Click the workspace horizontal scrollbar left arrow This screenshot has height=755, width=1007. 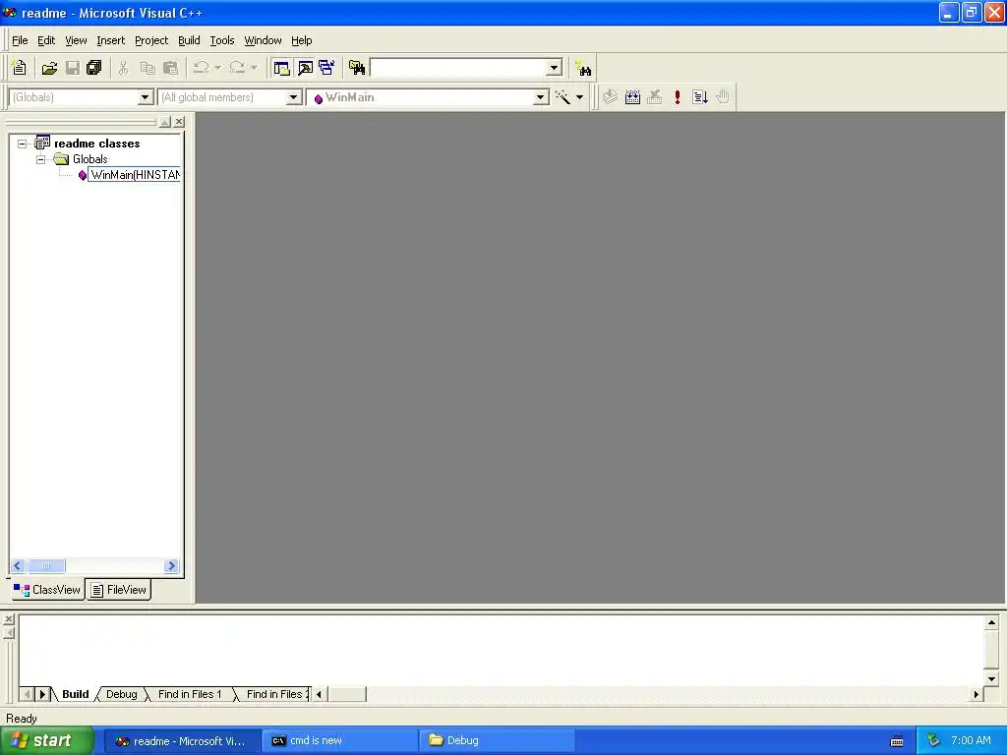click(x=18, y=565)
